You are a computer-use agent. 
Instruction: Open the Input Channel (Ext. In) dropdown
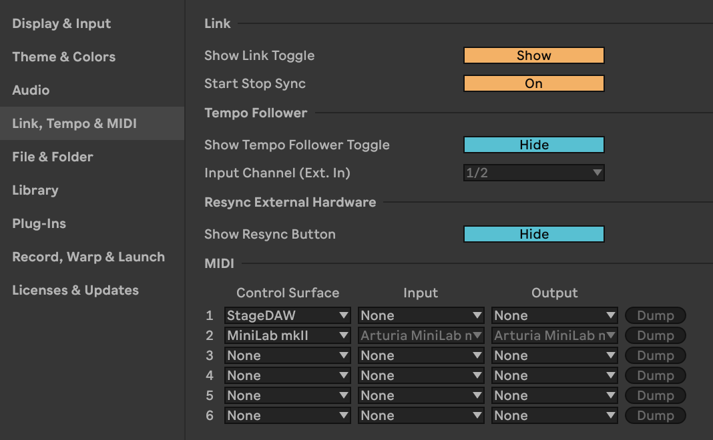point(534,173)
